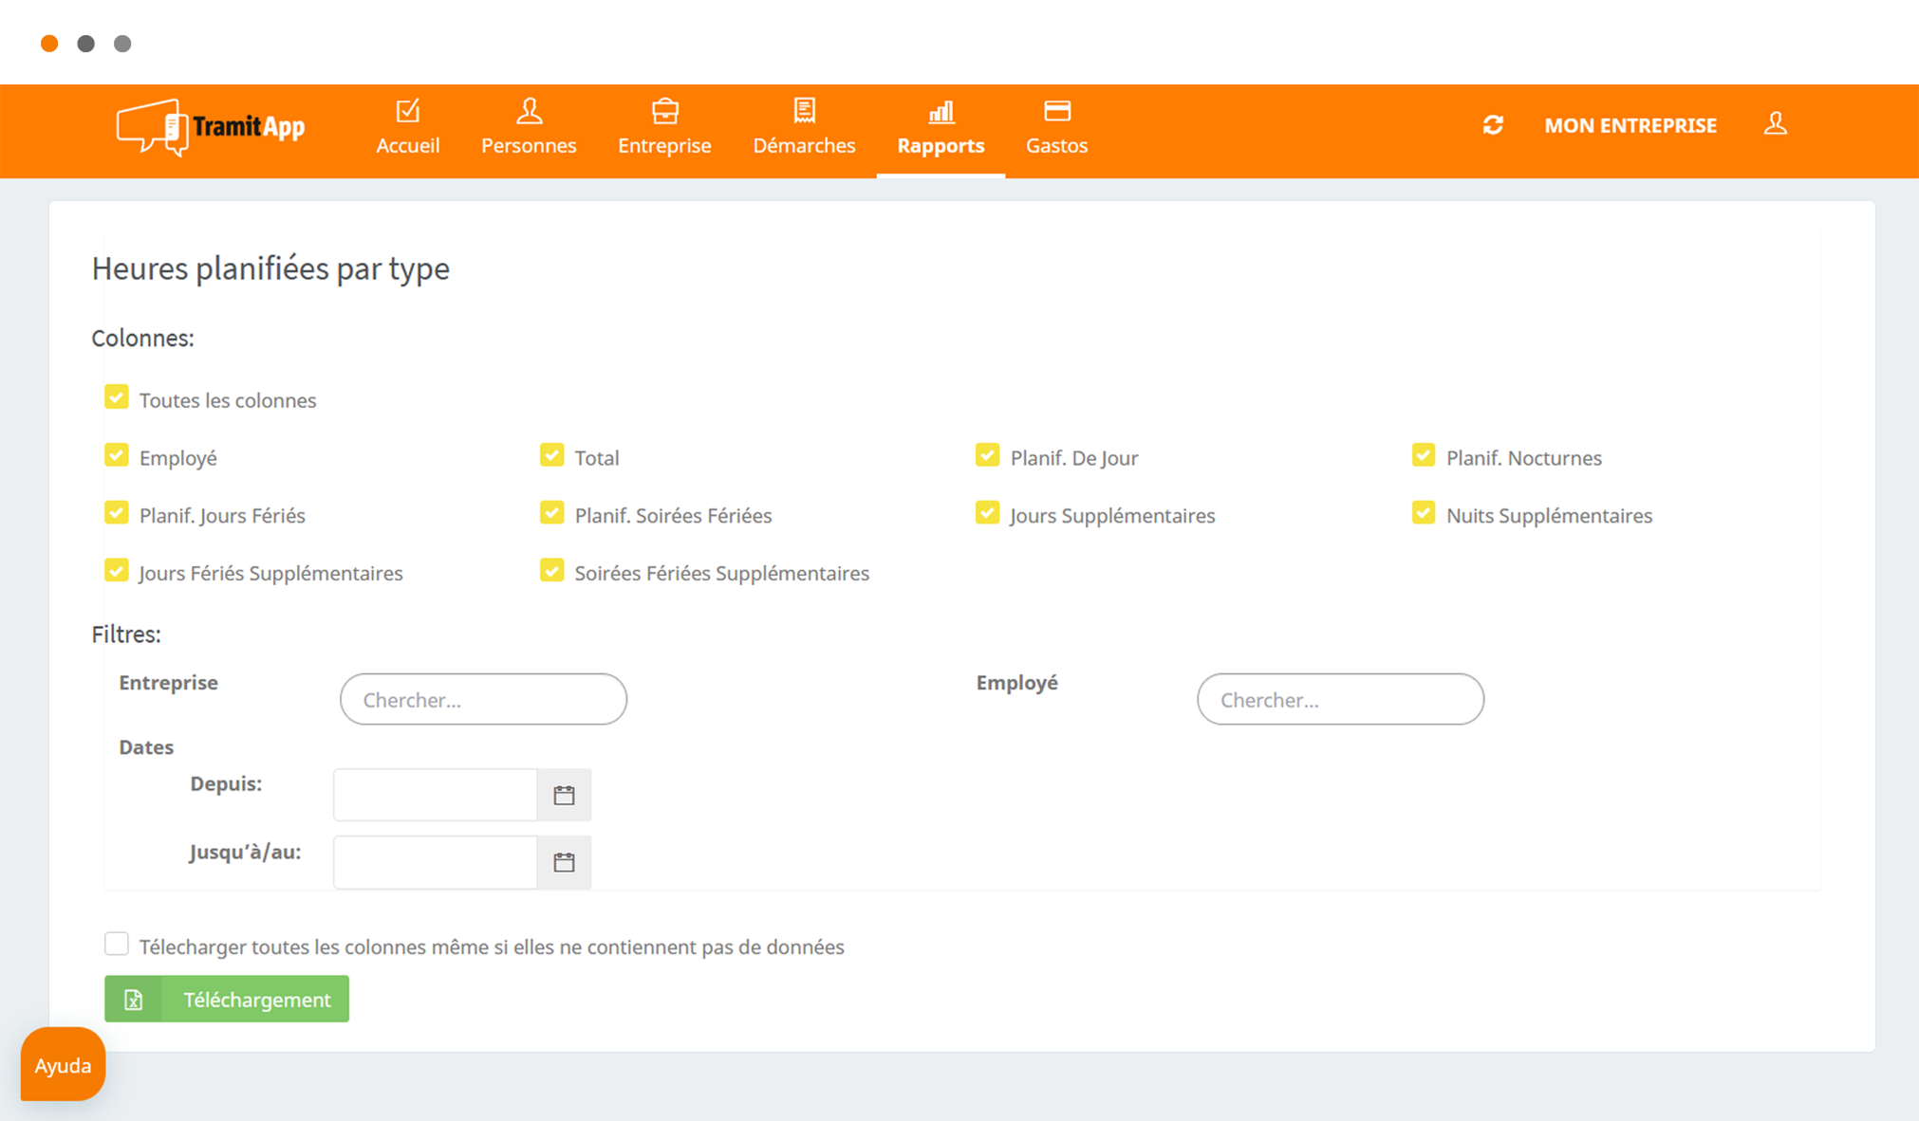Open the user profile icon
The image size is (1919, 1121).
(1775, 124)
